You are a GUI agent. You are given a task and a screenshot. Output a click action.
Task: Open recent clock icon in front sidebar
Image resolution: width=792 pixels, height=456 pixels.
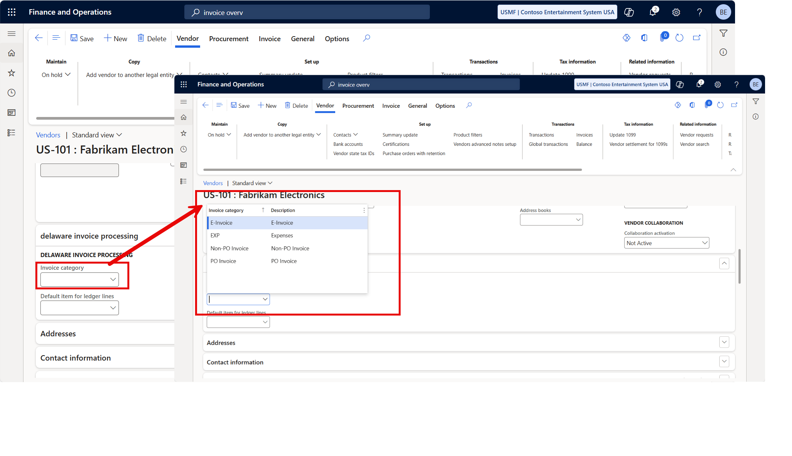184,149
